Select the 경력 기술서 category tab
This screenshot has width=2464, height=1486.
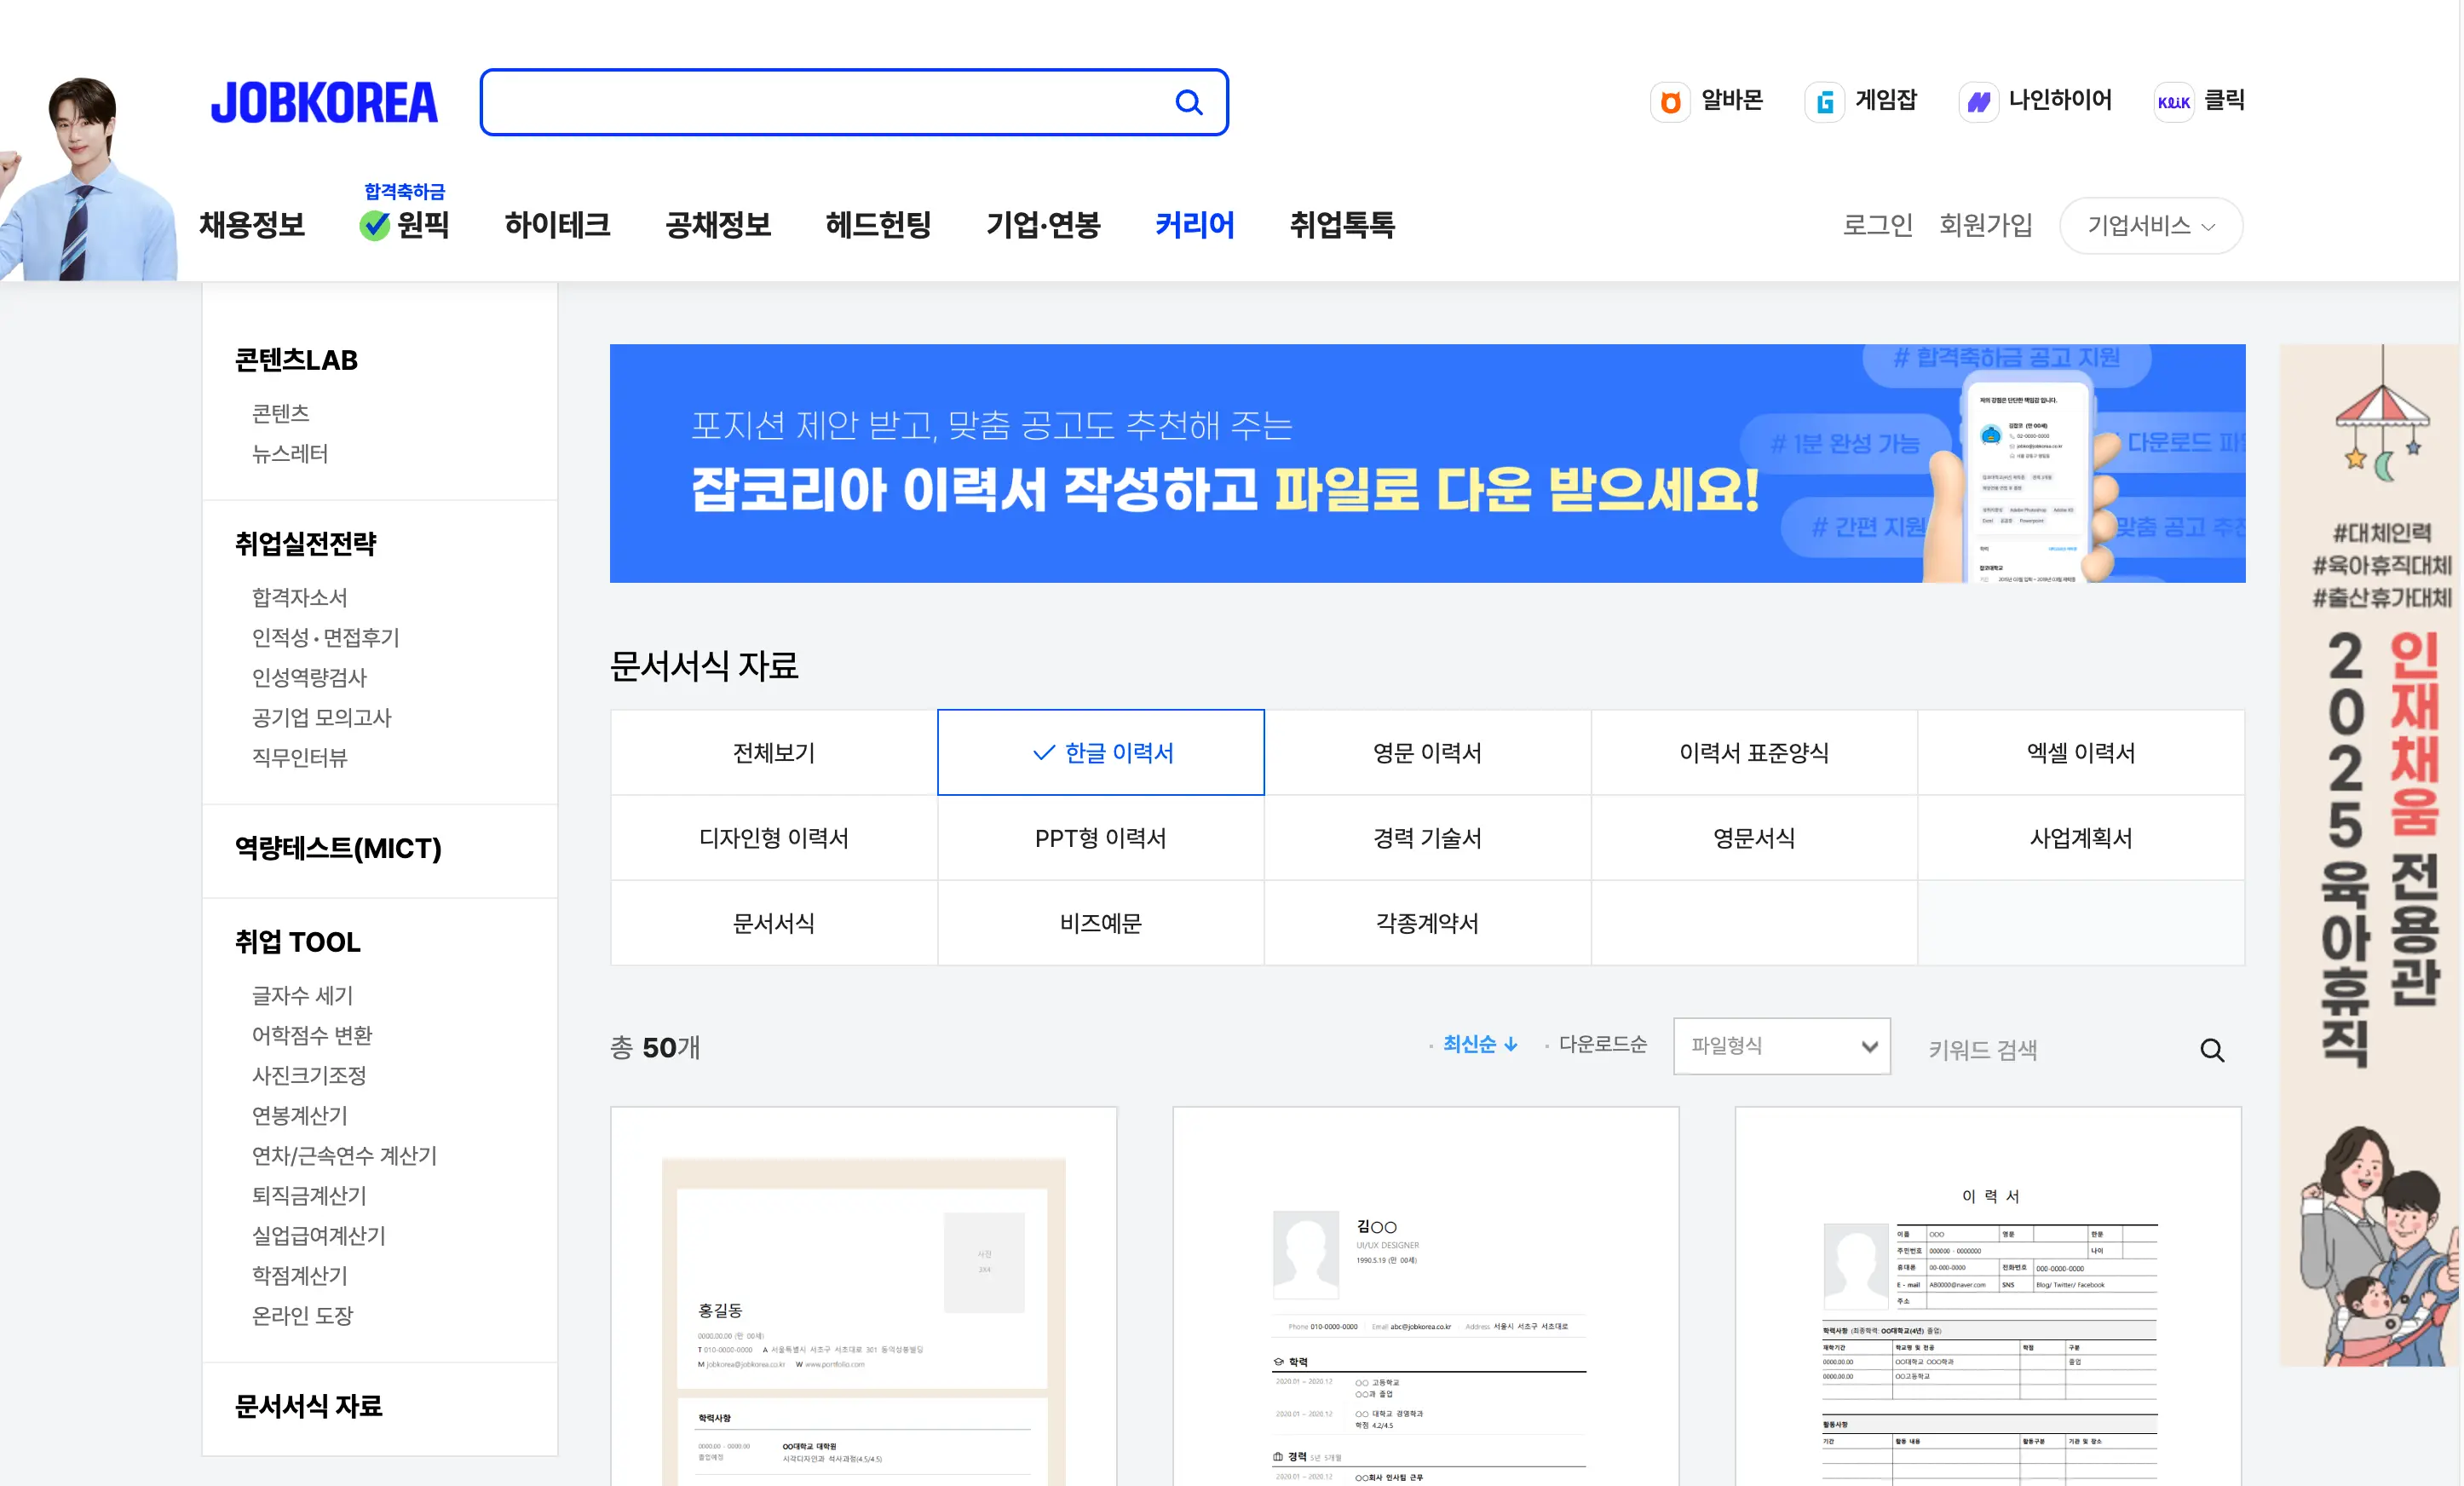point(1427,838)
